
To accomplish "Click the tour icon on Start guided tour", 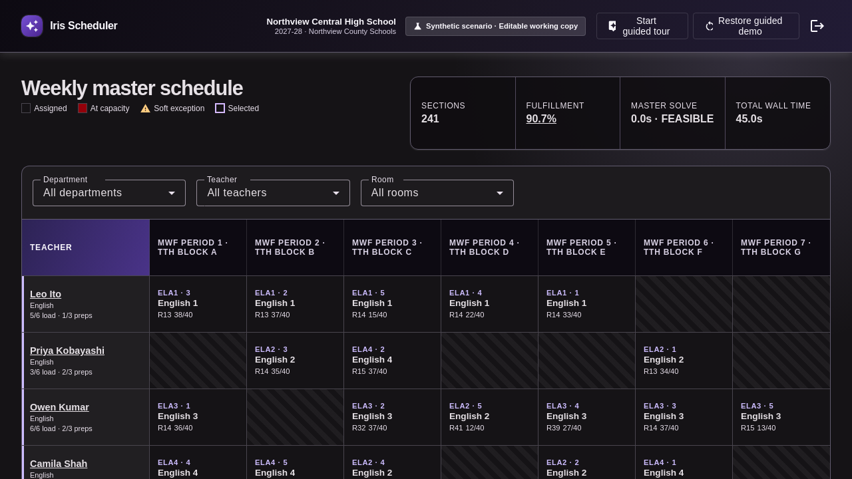I will coord(612,26).
